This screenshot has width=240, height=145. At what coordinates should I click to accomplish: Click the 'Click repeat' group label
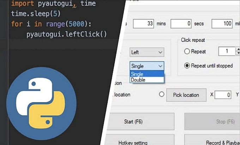(x=193, y=40)
